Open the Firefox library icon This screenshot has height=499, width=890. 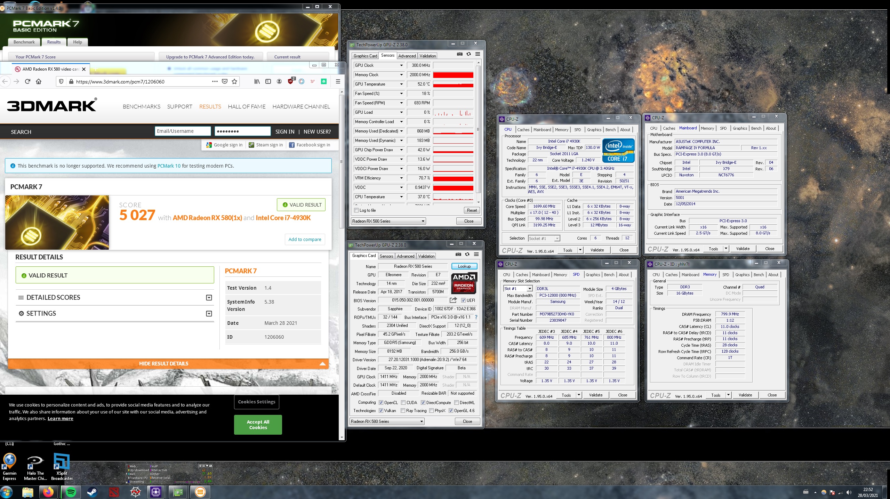coord(257,81)
